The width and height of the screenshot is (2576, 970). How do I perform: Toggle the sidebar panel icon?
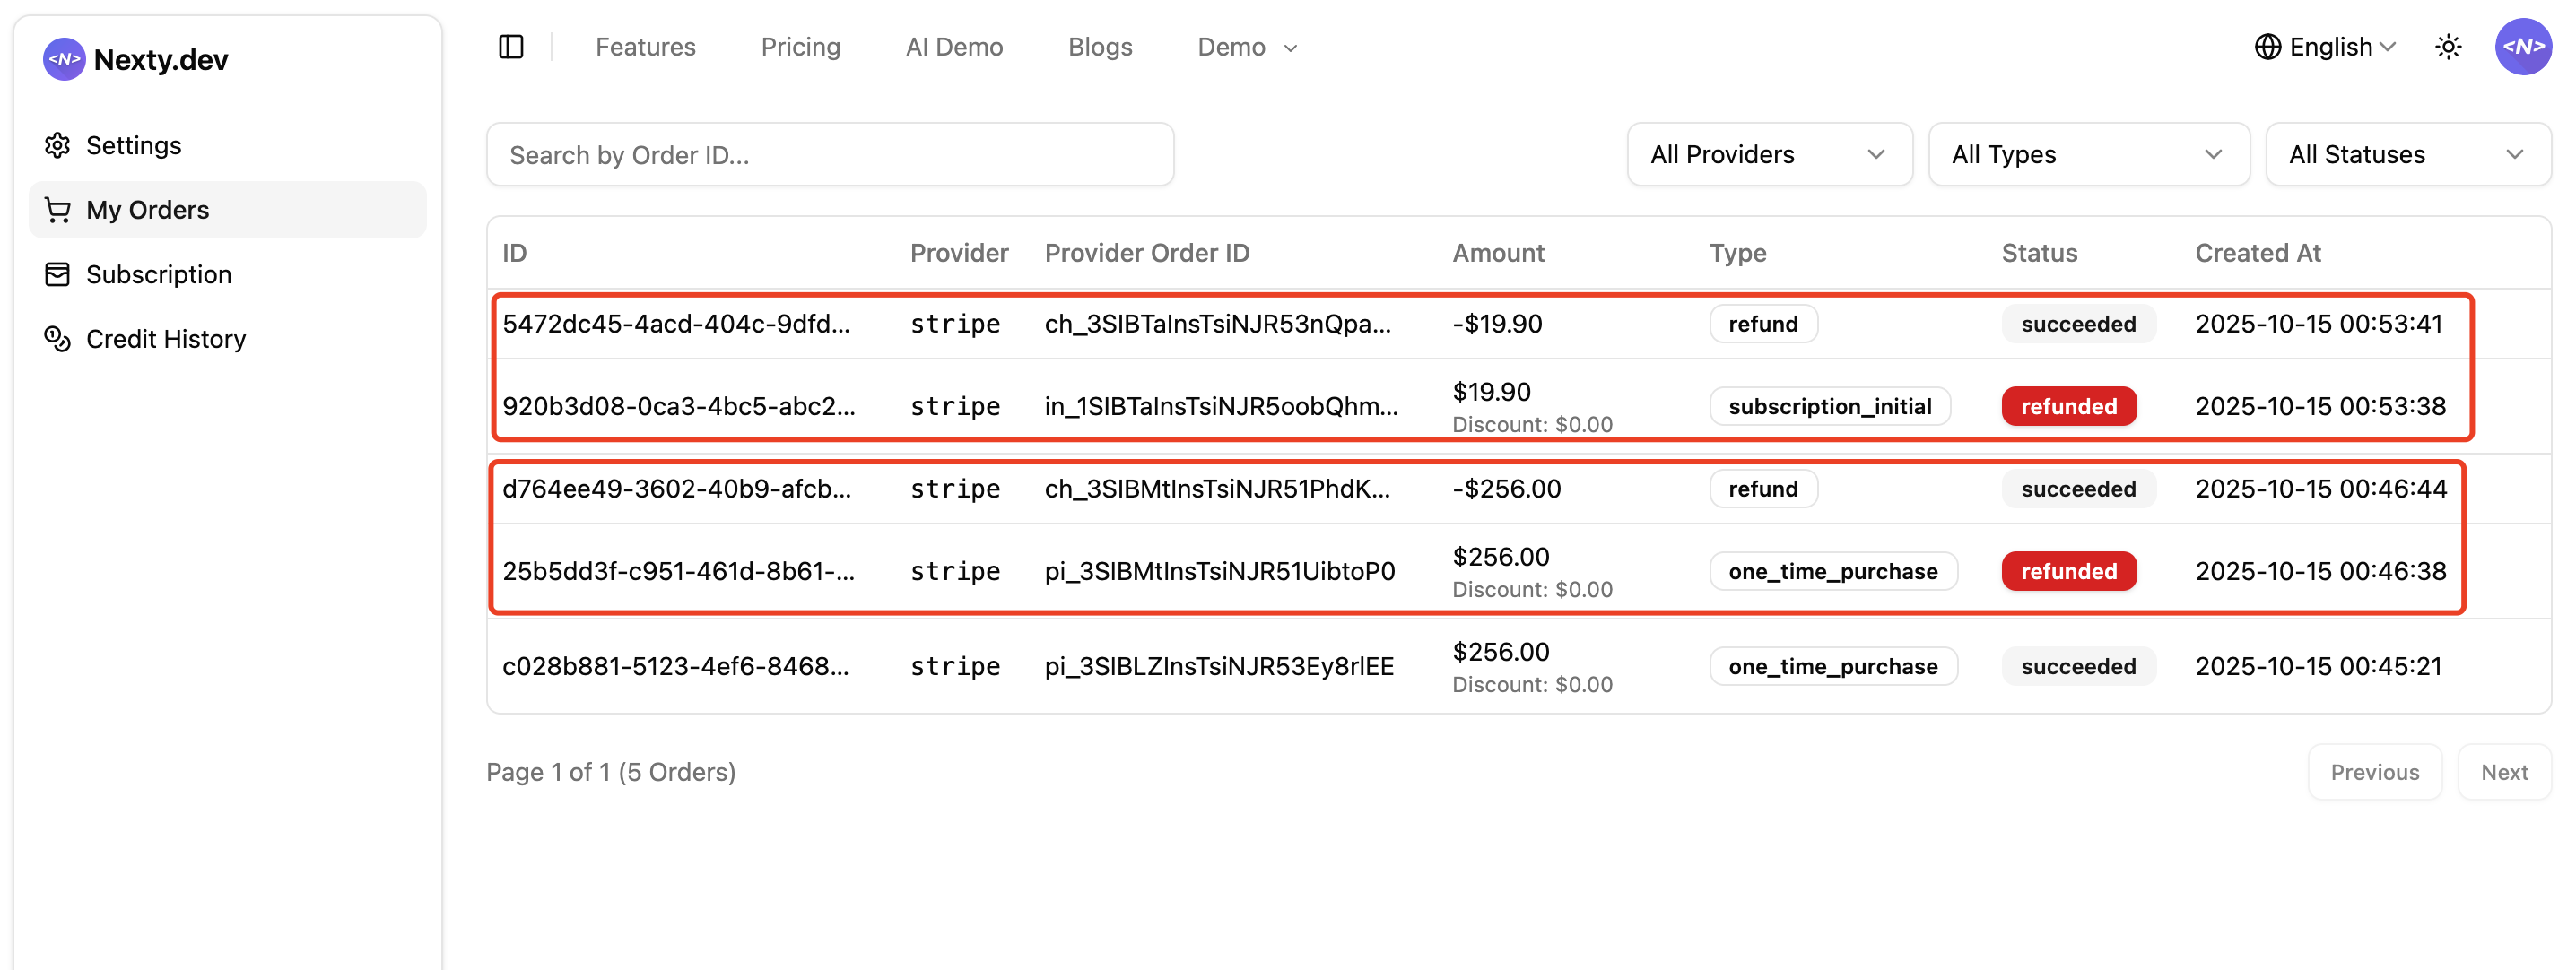pos(511,47)
